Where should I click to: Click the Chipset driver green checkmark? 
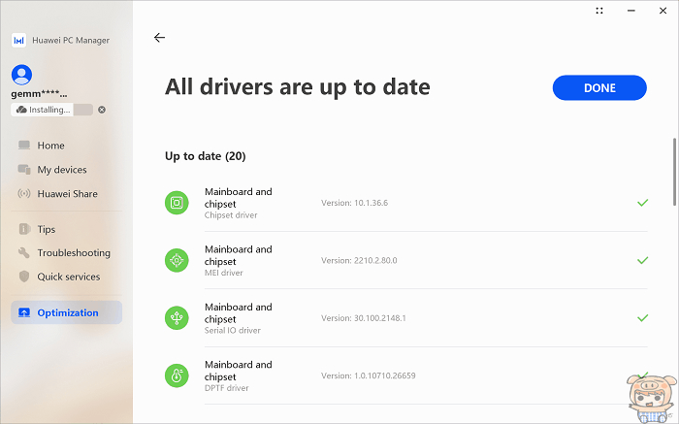(642, 203)
